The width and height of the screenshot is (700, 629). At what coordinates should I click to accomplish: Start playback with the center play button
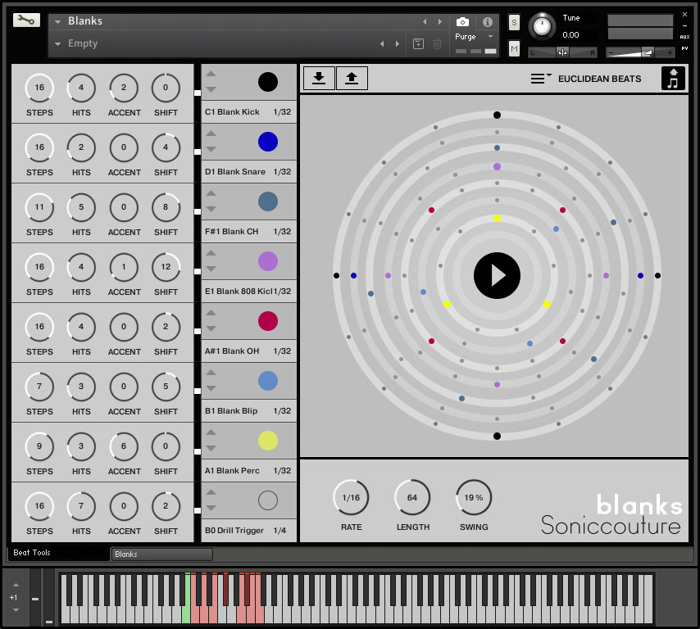[497, 276]
